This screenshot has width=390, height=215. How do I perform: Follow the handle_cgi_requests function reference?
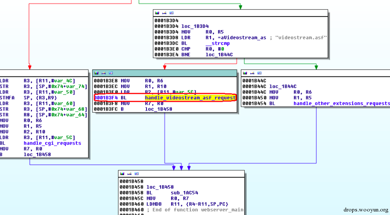tap(53, 143)
